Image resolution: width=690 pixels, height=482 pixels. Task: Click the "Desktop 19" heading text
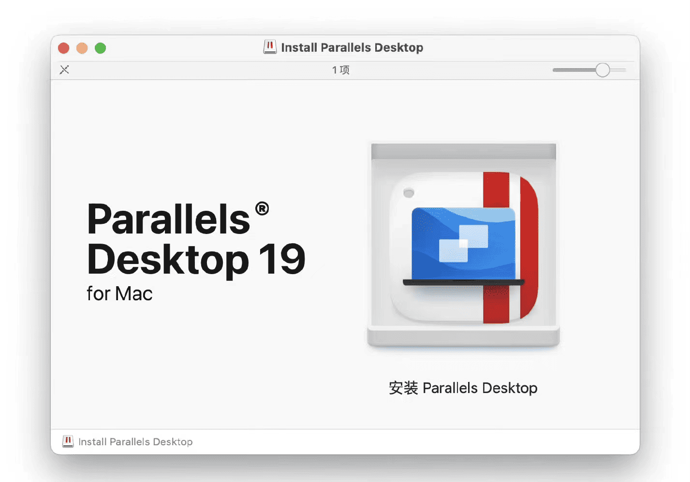(196, 260)
